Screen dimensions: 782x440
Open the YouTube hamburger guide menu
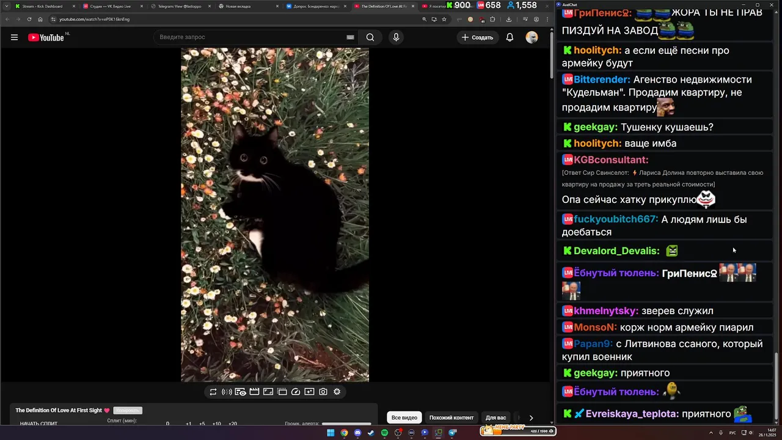pos(14,37)
